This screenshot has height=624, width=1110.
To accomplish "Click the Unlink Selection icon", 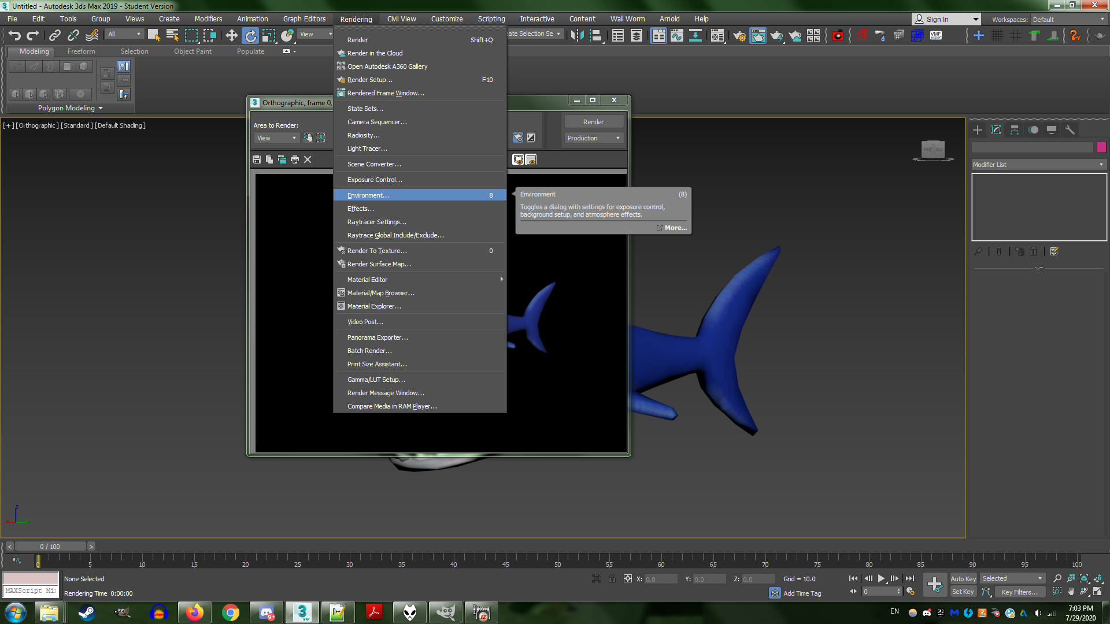I will (73, 36).
